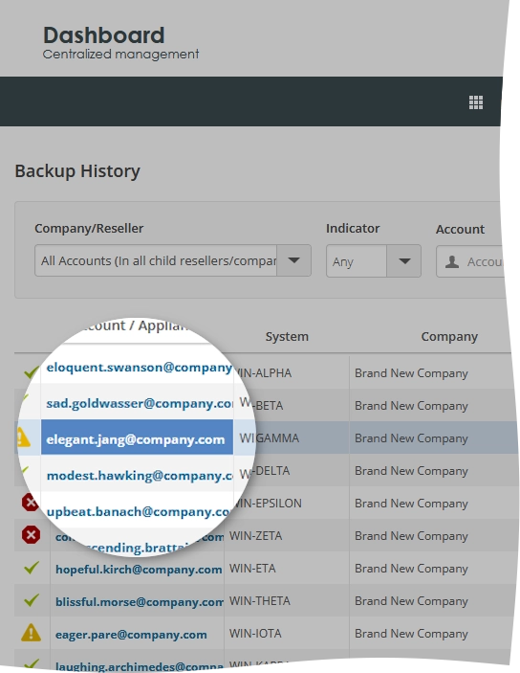This screenshot has width=520, height=673.
Task: Sort by the System column header
Action: [287, 337]
